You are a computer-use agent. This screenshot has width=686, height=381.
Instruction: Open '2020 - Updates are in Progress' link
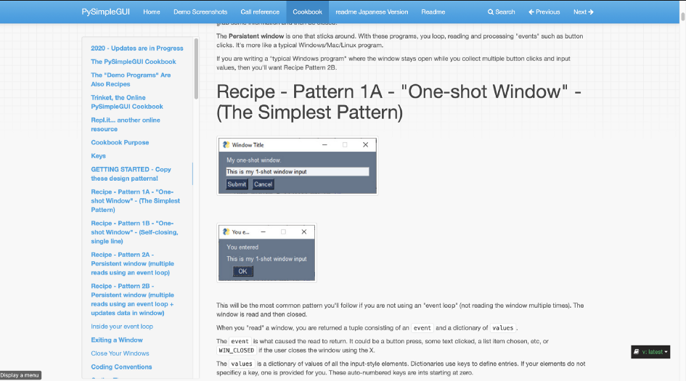point(137,48)
